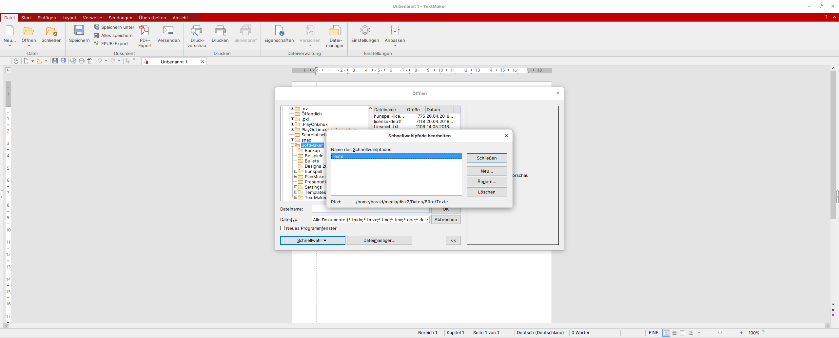Expand the hunspell folder node
This screenshot has height=338, width=839.
(296, 171)
